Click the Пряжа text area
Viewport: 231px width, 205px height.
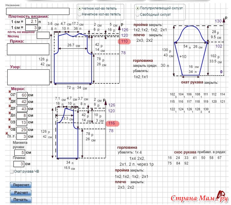click(x=28, y=49)
